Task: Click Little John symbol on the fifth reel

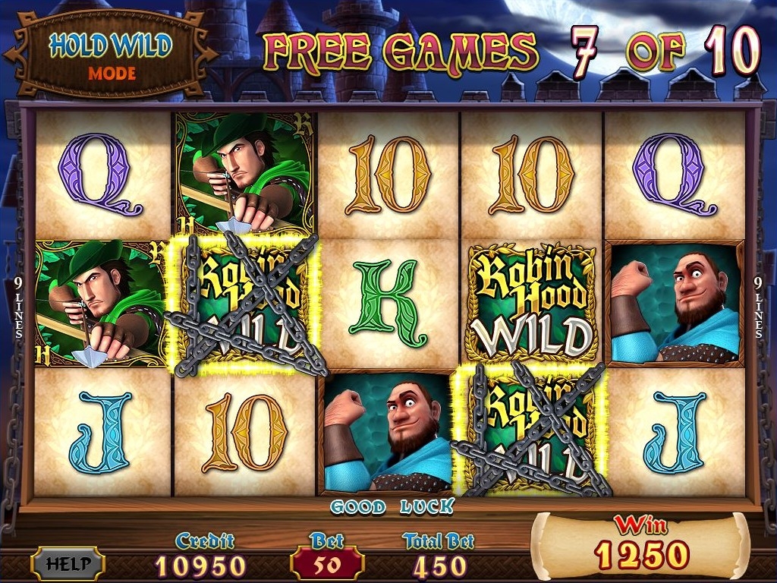Action: coord(675,304)
